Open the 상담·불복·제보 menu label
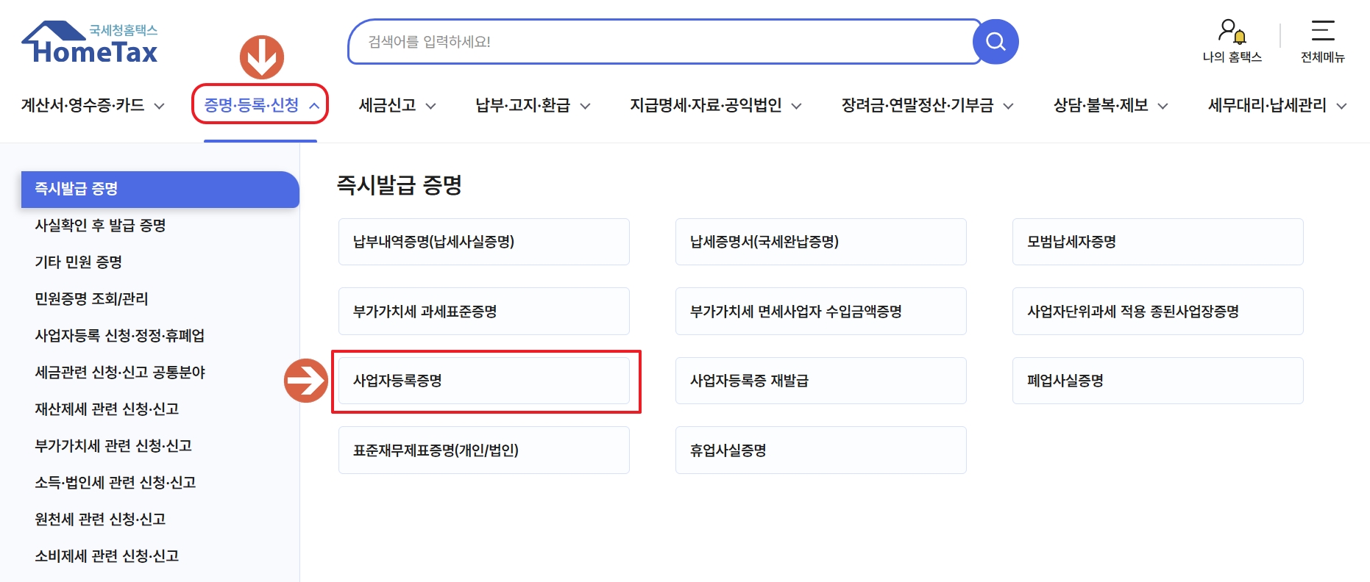The image size is (1370, 582). pos(1101,105)
